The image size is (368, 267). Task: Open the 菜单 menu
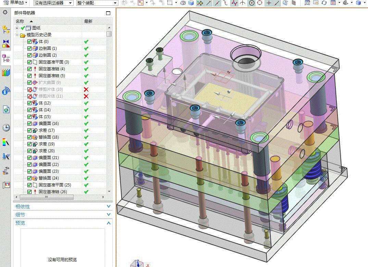tap(16, 3)
